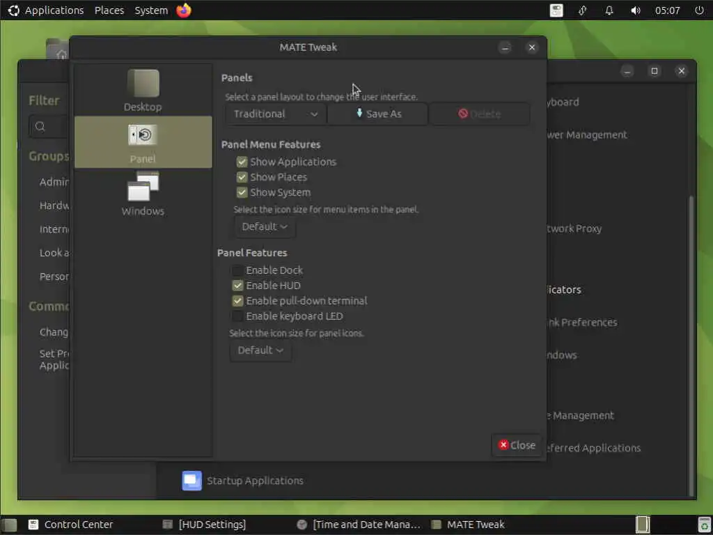Click the Startup Applications icon in Control Center
713x535 pixels.
(192, 481)
